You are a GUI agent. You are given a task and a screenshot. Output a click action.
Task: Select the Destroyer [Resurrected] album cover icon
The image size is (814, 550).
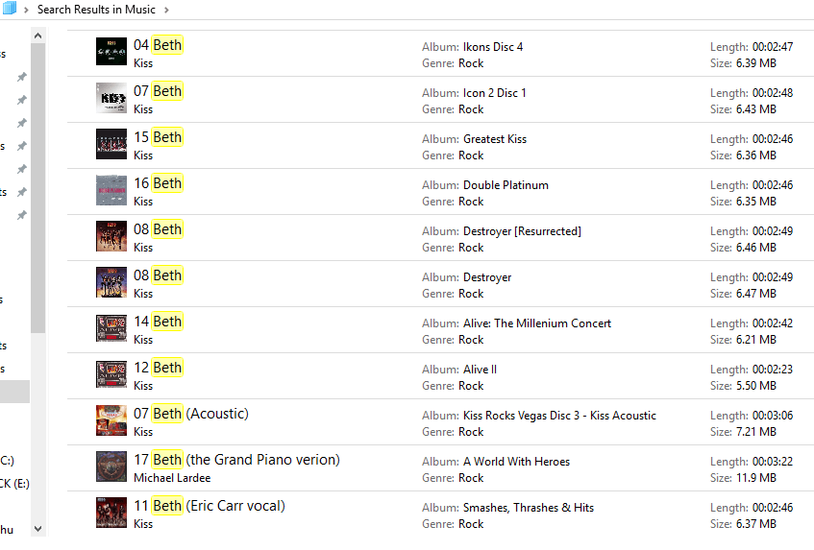[x=111, y=236]
